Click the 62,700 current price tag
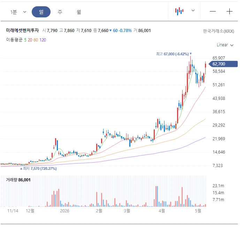Viewport: 244px width, 228px height. (x=223, y=64)
